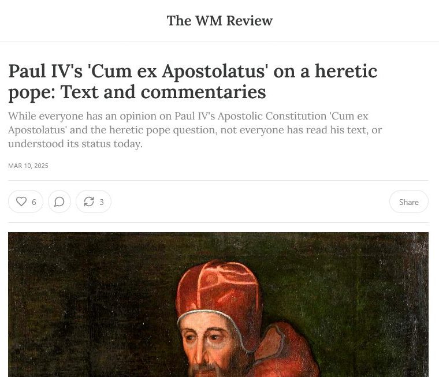Click the article headline about Cum ex Apostolatus
This screenshot has height=377, width=439.
[193, 81]
